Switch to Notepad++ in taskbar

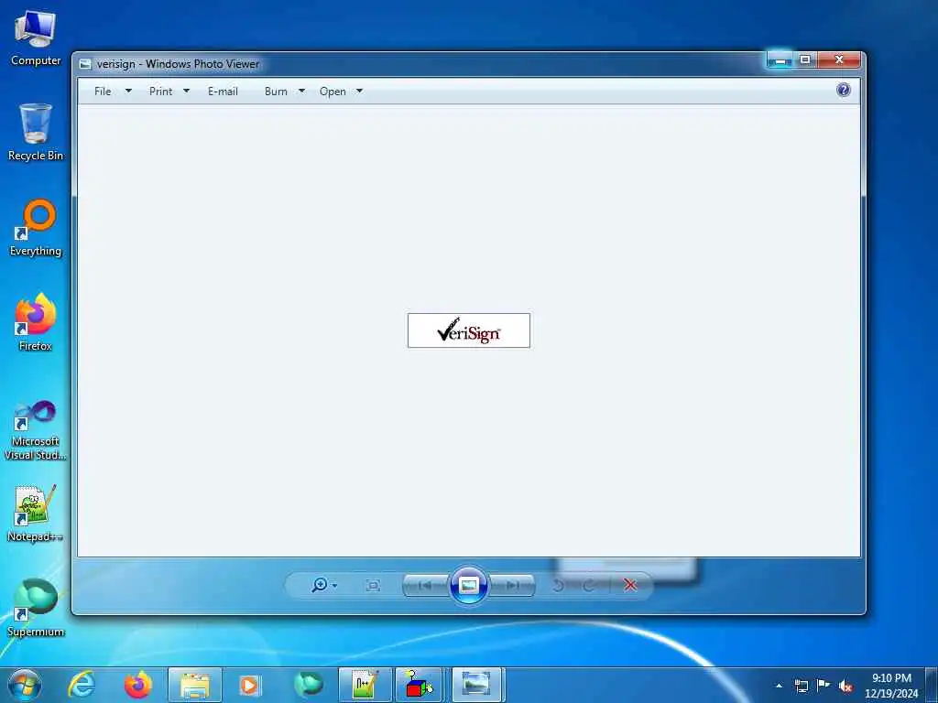[x=365, y=685]
